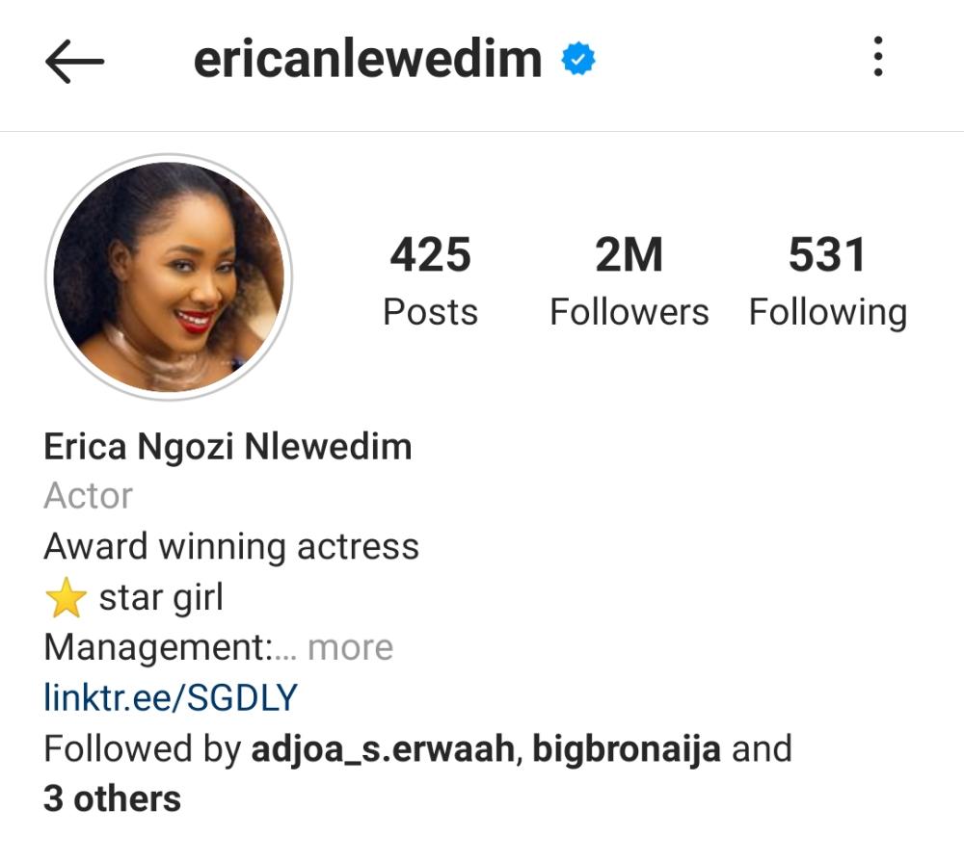Tap the yellow star emoji

67,597
